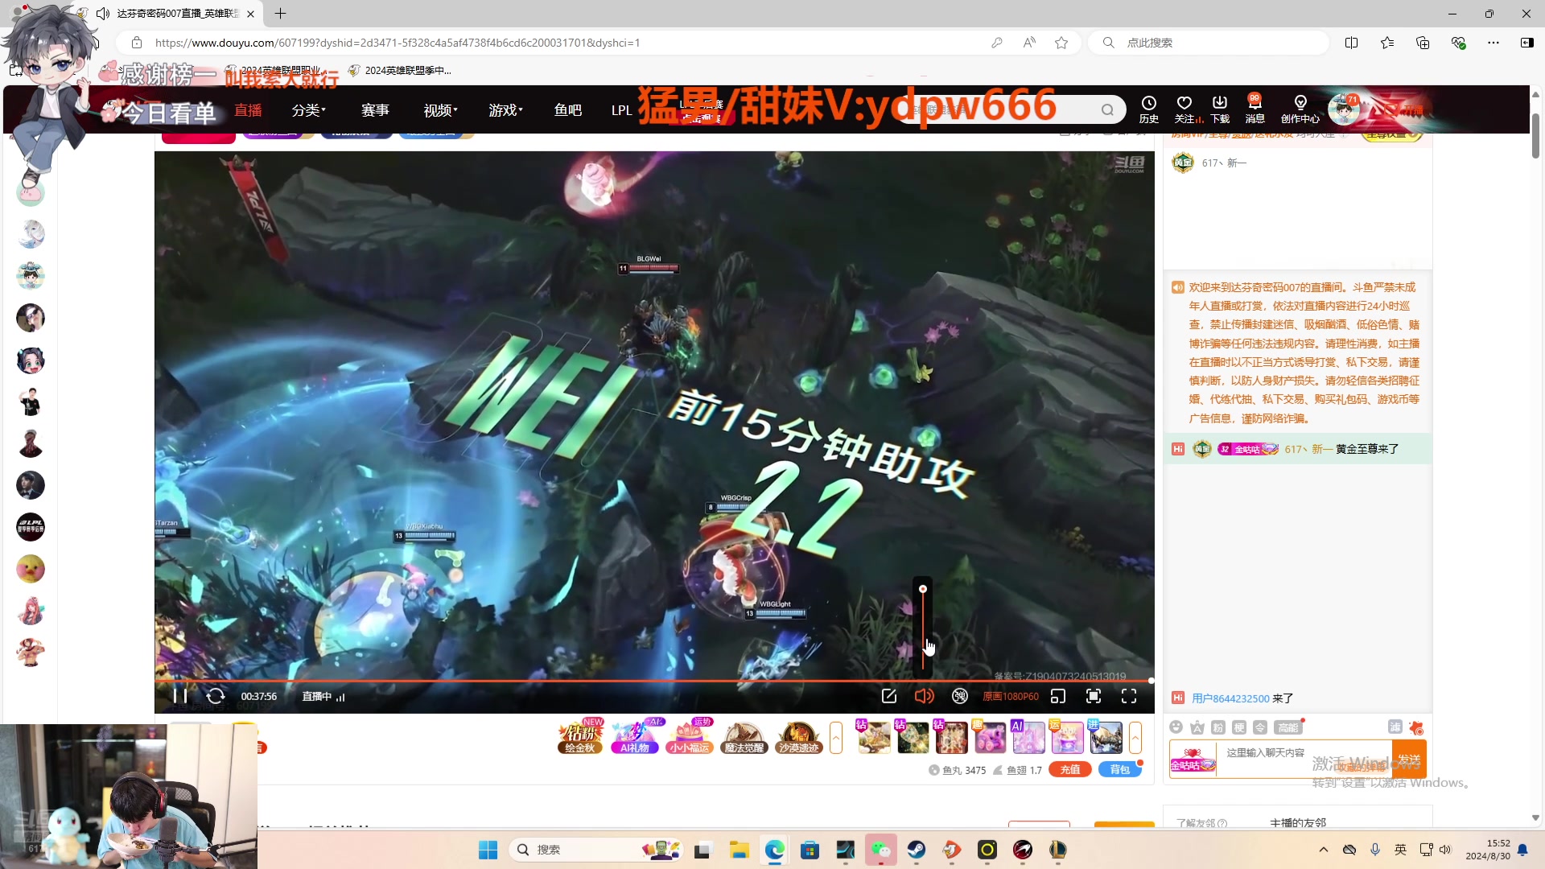Select the airship 进 gift
Viewport: 1545px width, 869px height.
pyautogui.click(x=1106, y=737)
